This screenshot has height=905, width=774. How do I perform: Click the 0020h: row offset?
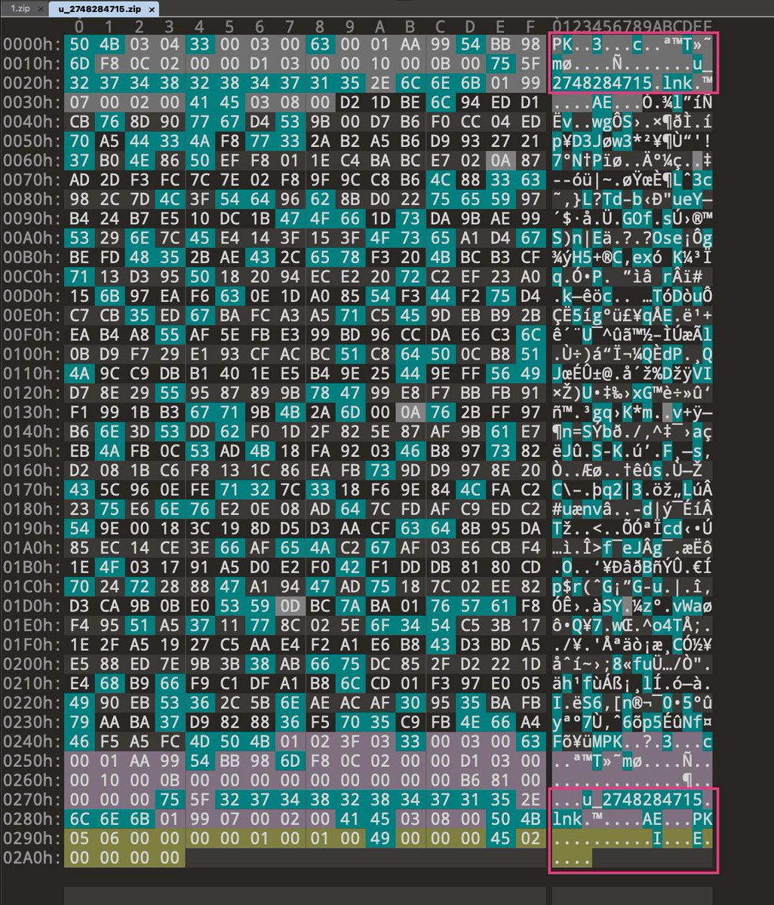click(30, 81)
